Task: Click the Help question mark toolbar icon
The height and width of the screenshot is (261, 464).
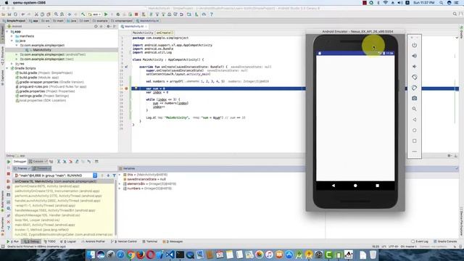Action: [212, 14]
